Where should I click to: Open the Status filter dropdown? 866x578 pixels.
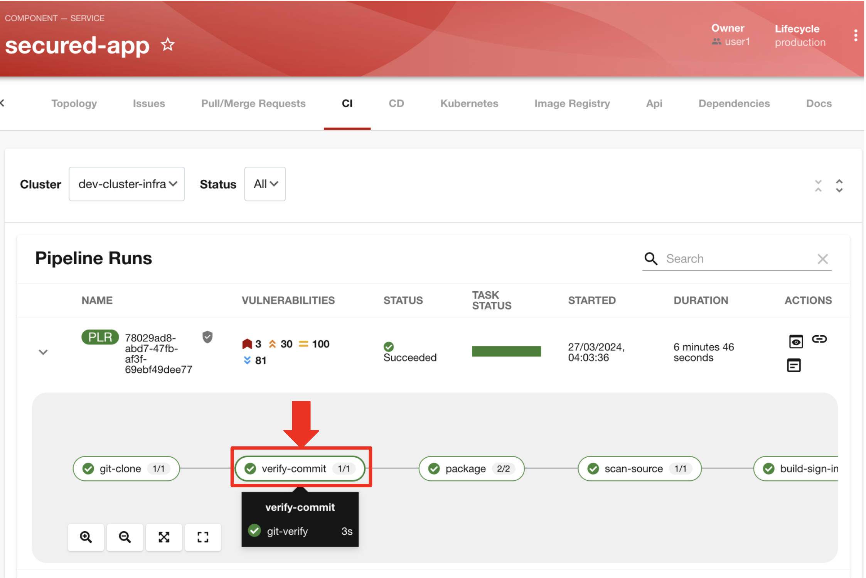[265, 184]
